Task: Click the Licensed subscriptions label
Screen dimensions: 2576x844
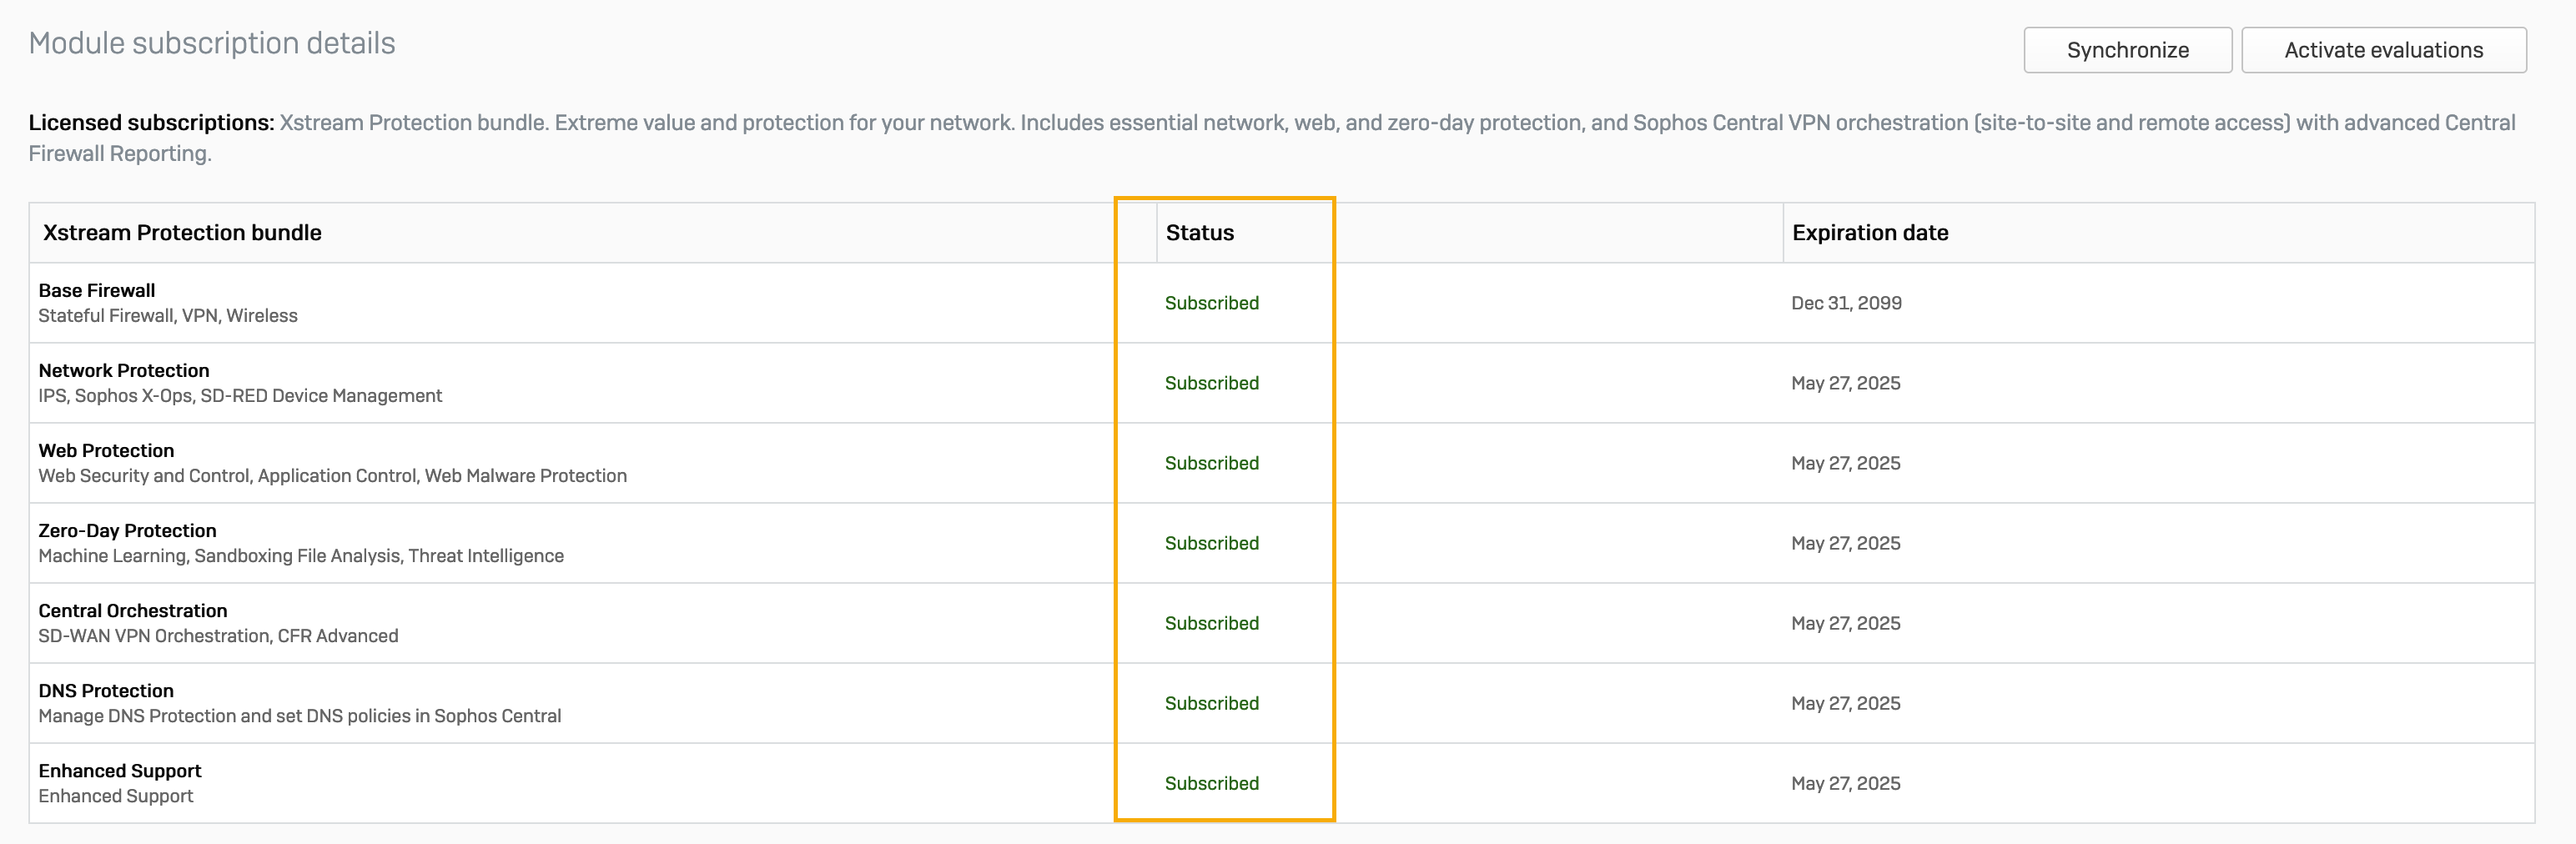Action: point(151,122)
